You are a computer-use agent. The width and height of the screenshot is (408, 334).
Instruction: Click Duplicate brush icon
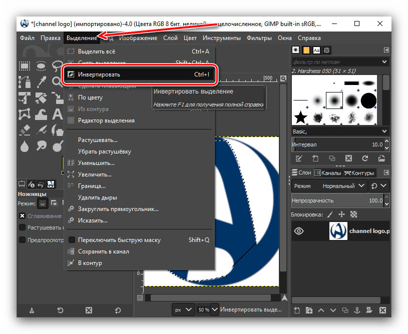[x=332, y=158]
